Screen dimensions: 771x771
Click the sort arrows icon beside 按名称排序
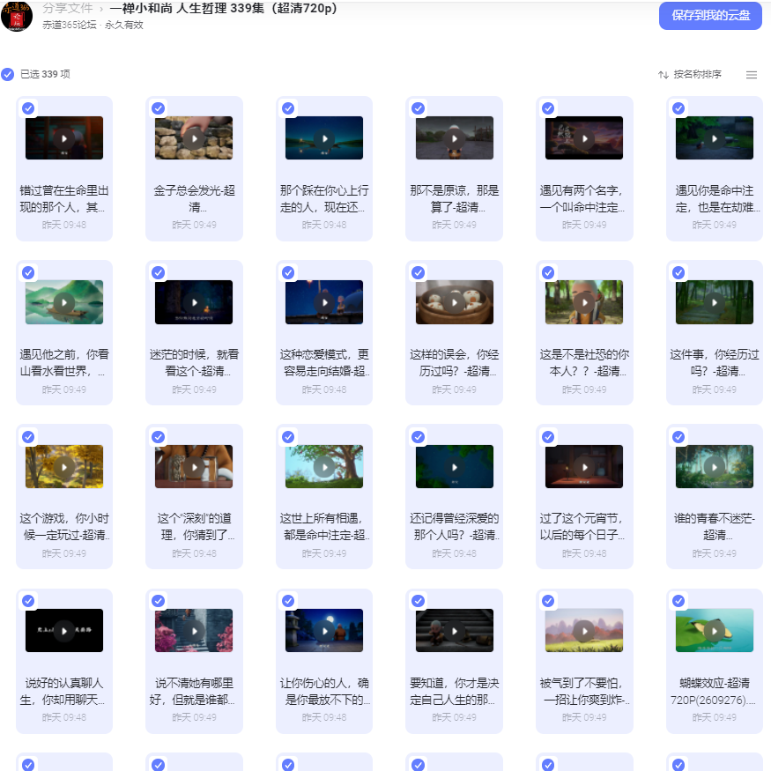pyautogui.click(x=663, y=75)
